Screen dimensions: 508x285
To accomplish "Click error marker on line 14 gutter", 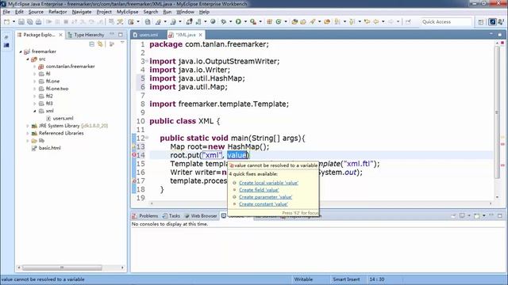I will [134, 155].
